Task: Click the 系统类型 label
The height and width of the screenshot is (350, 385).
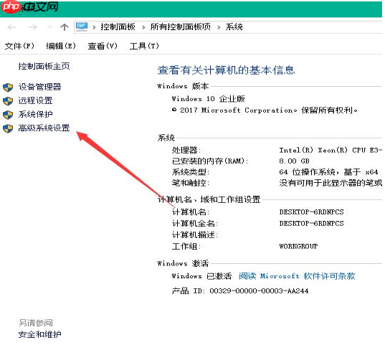Action: [x=191, y=172]
